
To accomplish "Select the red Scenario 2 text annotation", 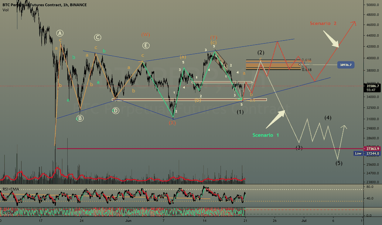I will 323,23.
